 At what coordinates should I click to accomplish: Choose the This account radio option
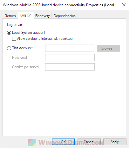pos(9,48)
